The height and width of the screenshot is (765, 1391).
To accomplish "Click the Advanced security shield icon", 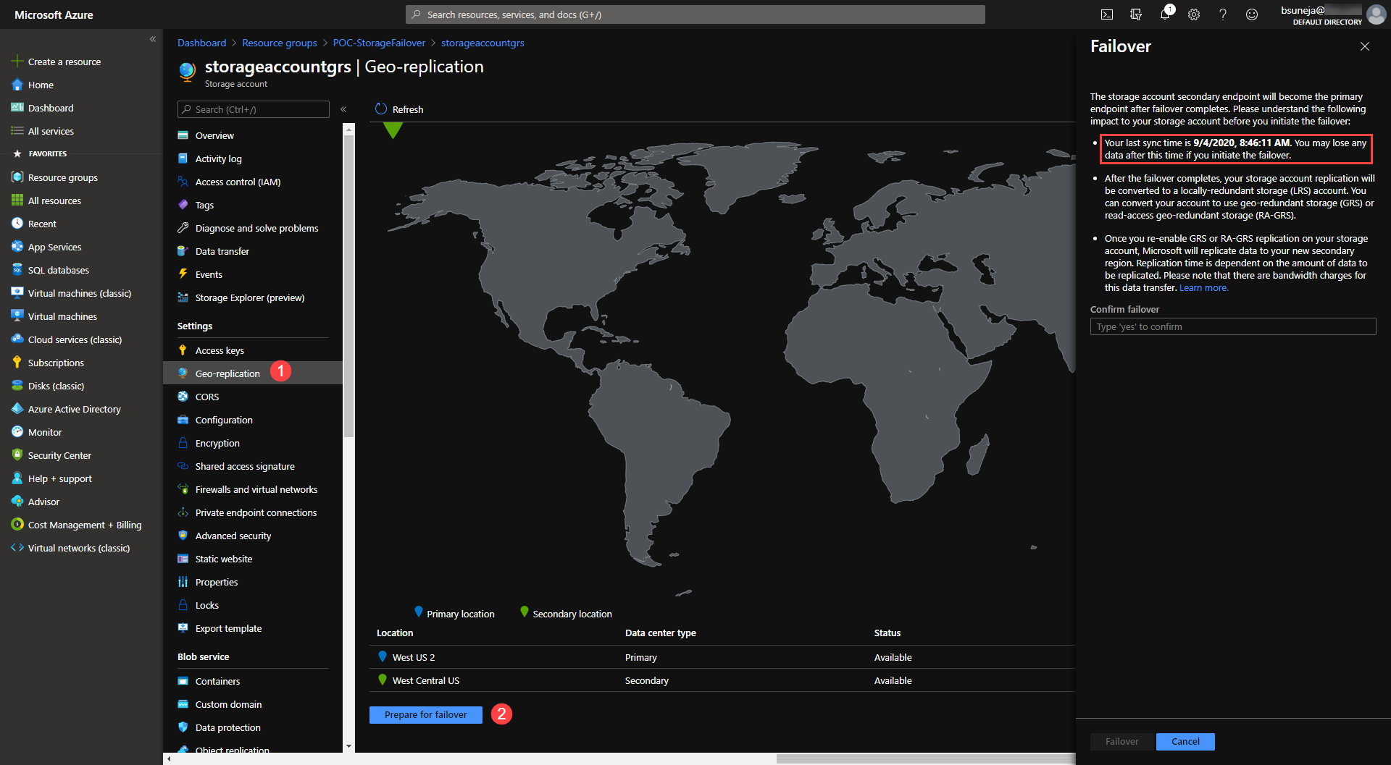I will click(x=183, y=536).
